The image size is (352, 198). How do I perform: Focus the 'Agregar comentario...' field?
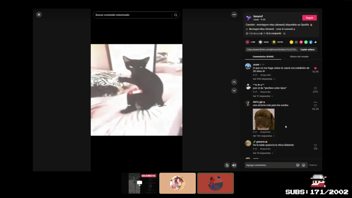[270, 165]
